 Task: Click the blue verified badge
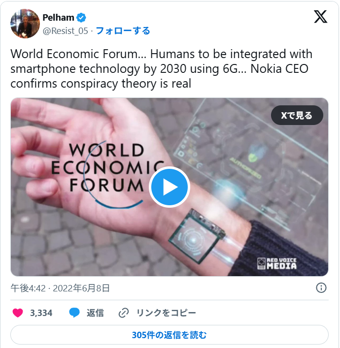(x=81, y=18)
